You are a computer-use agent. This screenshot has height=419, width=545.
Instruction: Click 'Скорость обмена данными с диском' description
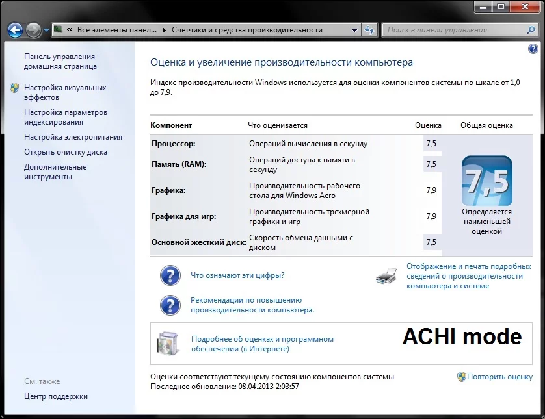[301, 243]
